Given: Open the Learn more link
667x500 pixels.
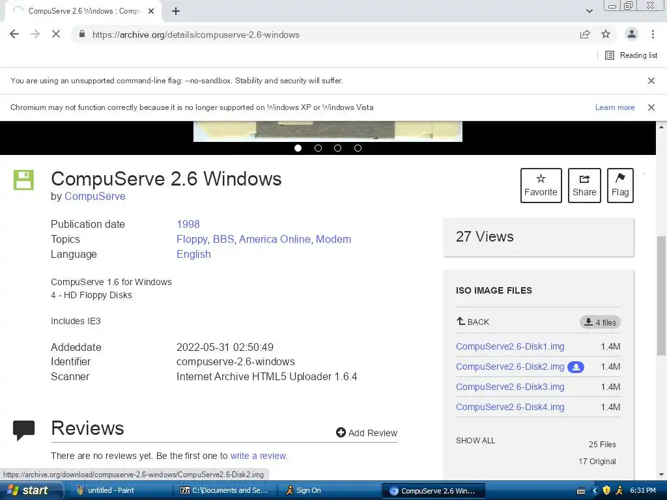Looking at the screenshot, I should 615,107.
